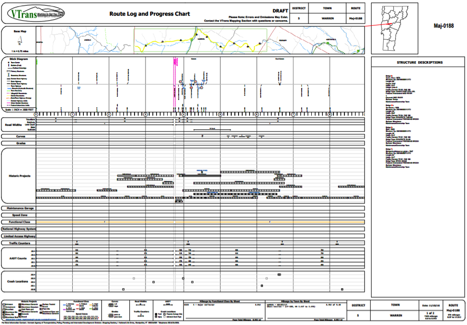Viewport: 467px width, 325px height.
Task: Select the Route Log and Progress Chart title
Action: coord(149,14)
